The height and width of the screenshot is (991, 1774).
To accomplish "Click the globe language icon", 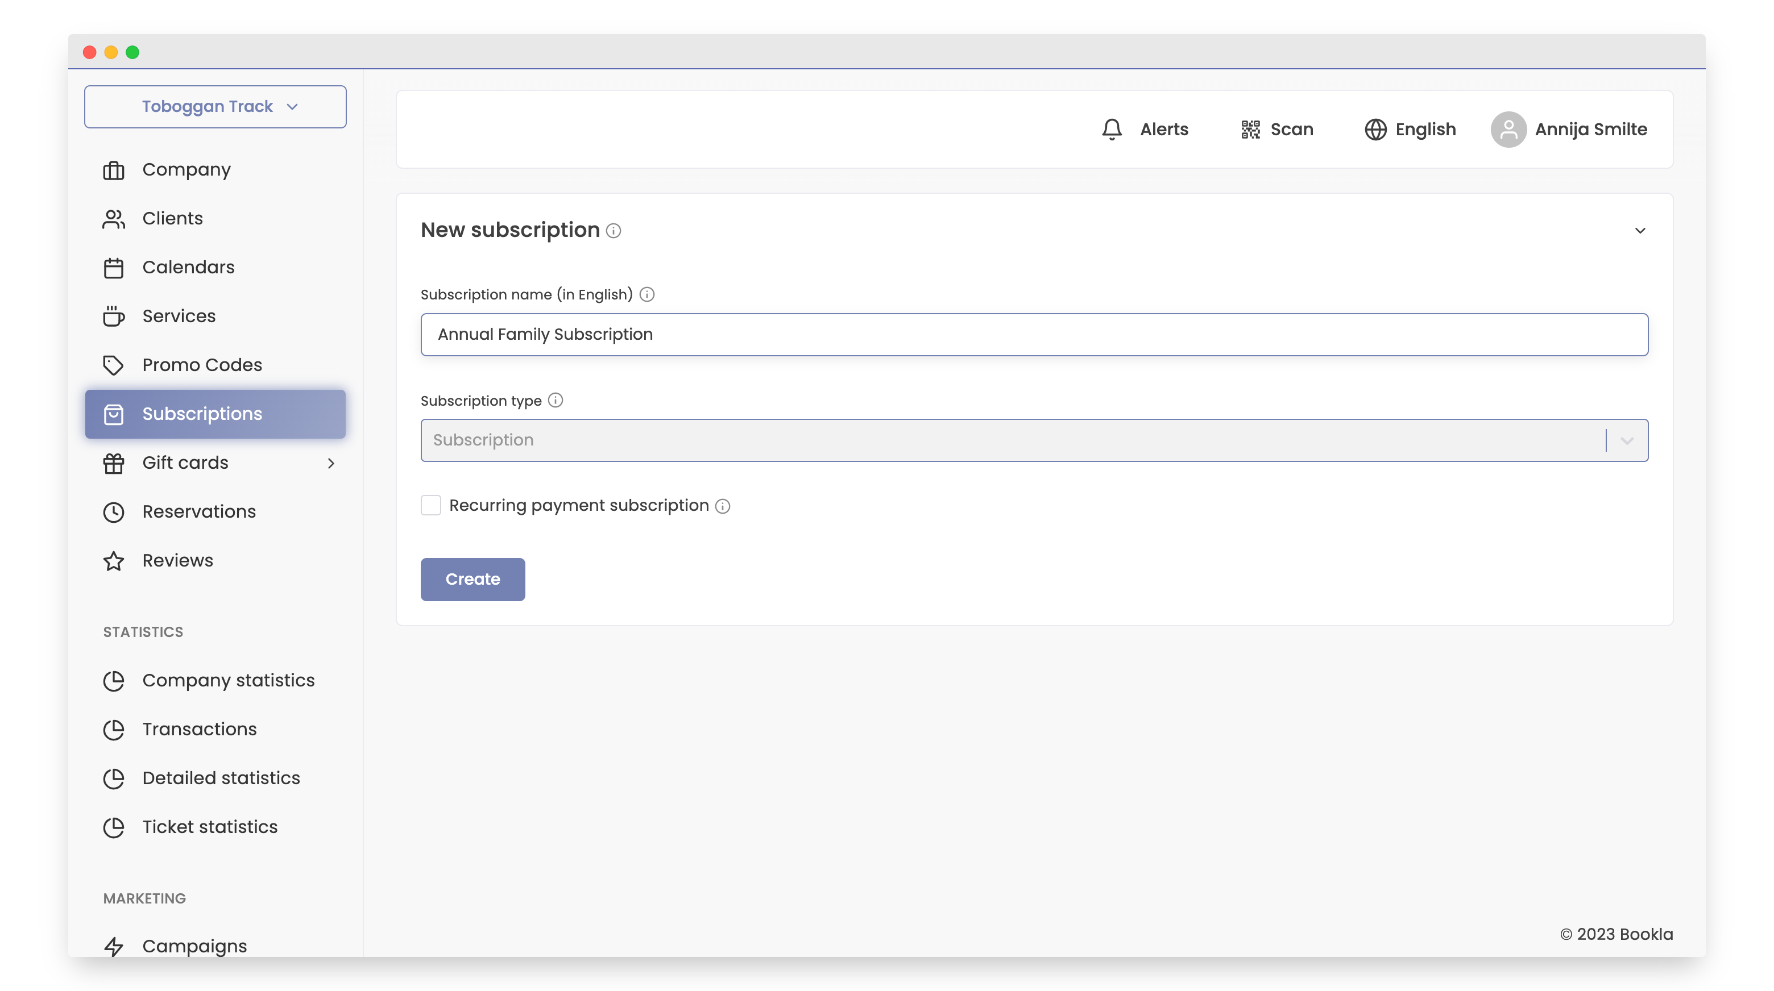I will [x=1375, y=130].
